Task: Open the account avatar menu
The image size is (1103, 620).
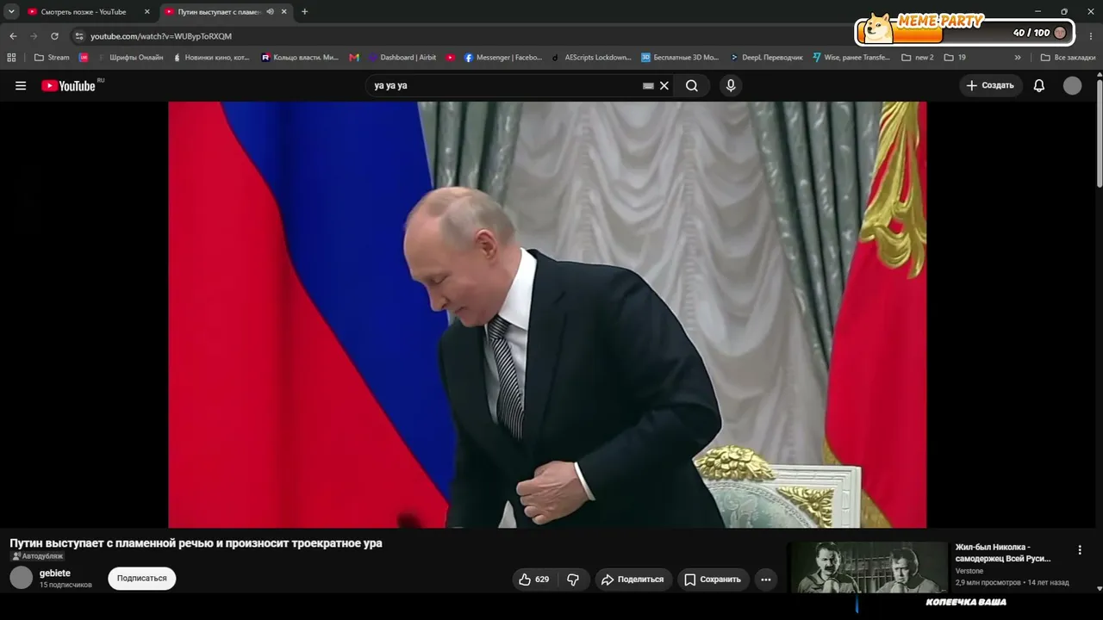Action: pos(1072,85)
